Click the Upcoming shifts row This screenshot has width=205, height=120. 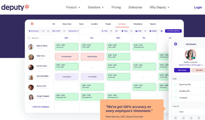pyautogui.click(x=189, y=85)
